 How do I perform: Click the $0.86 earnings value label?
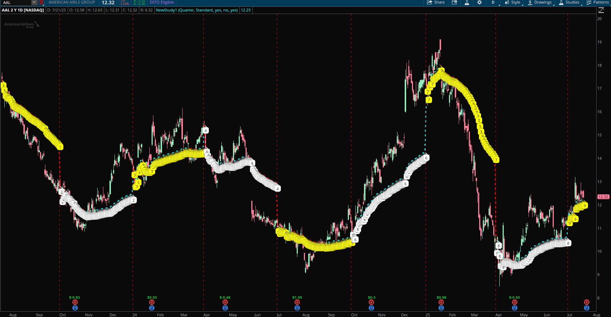pyautogui.click(x=441, y=298)
